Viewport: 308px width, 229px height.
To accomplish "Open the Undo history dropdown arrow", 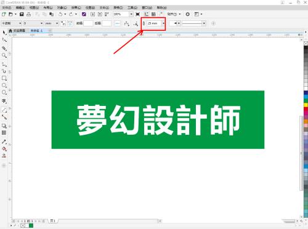I will coord(65,14).
